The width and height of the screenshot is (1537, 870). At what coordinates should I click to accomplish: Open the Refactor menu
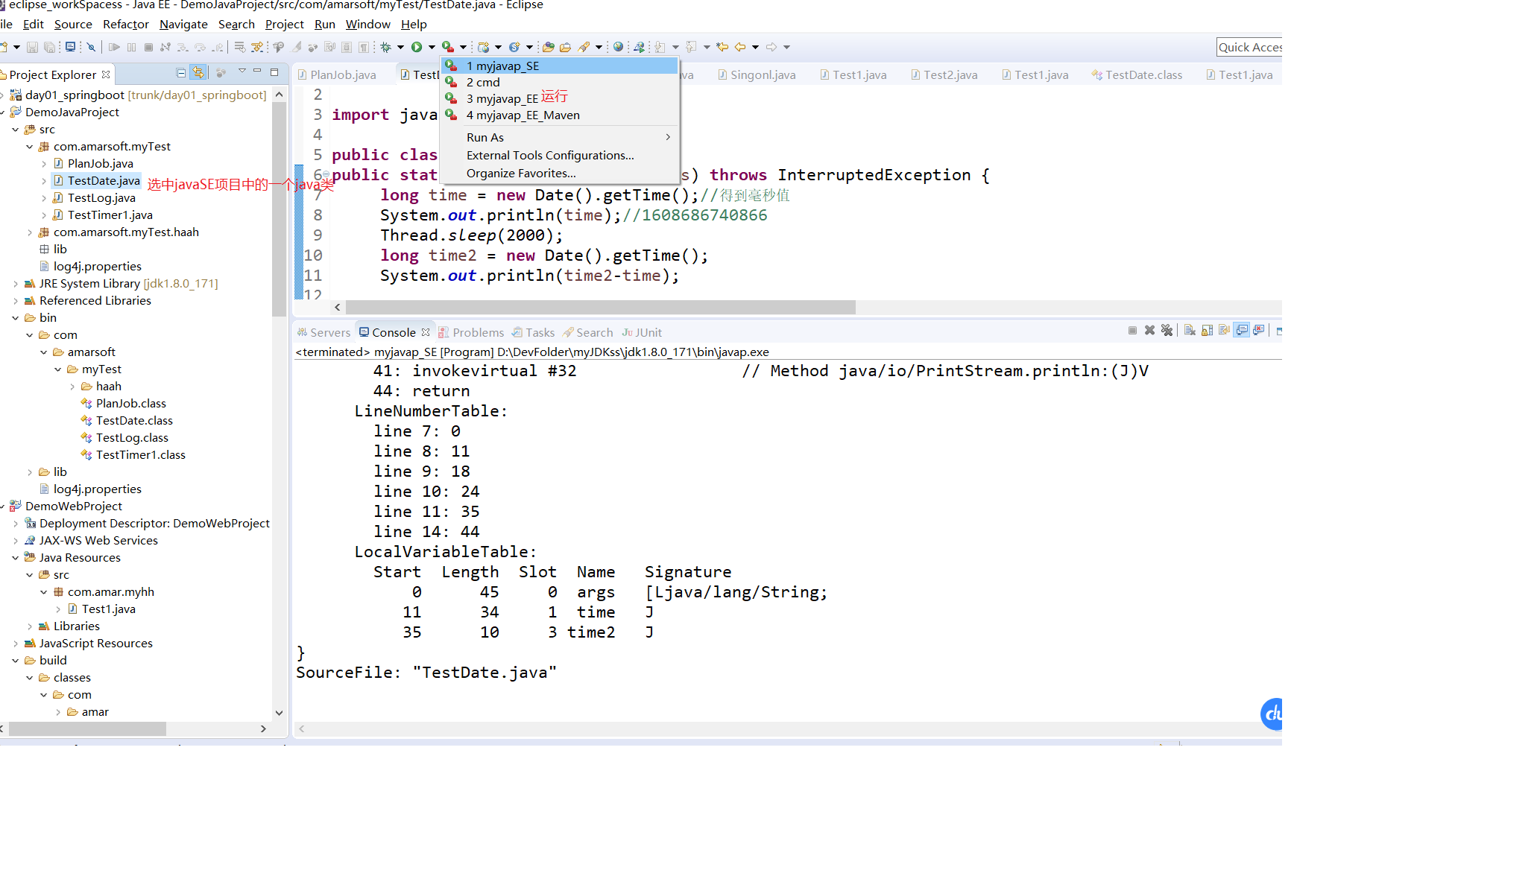125,24
